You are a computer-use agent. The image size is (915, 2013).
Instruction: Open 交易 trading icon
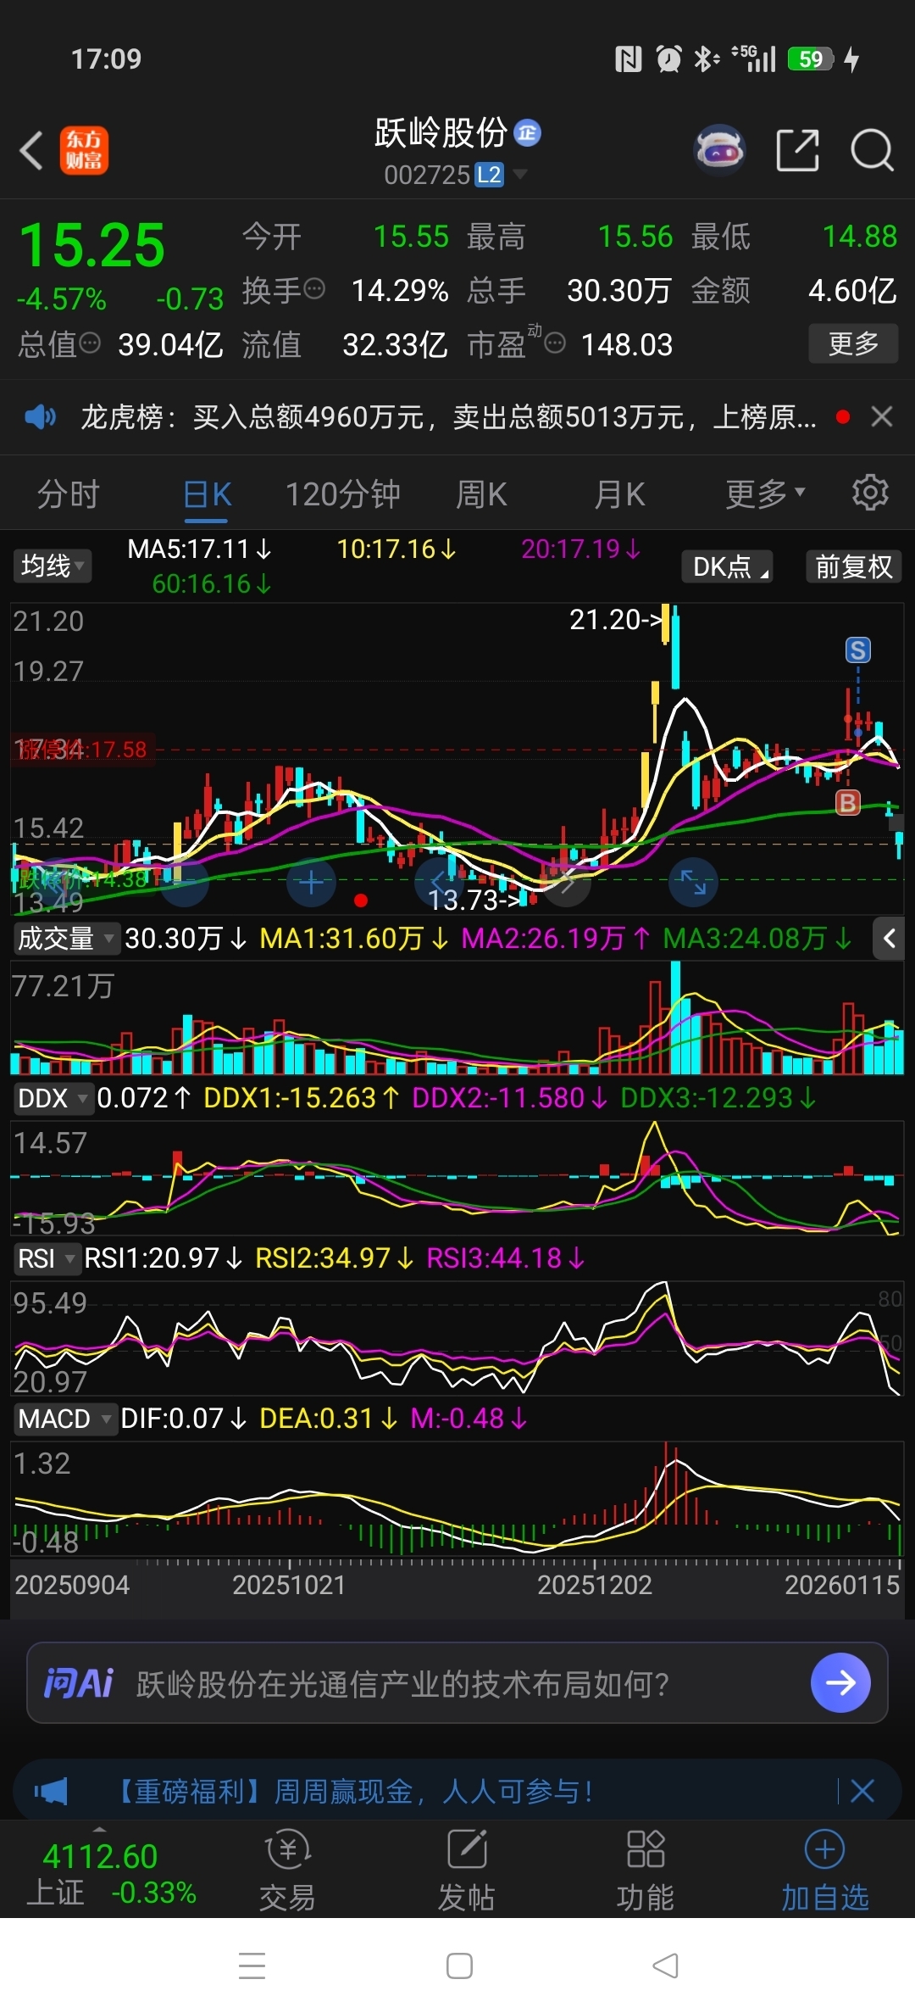click(x=288, y=1872)
